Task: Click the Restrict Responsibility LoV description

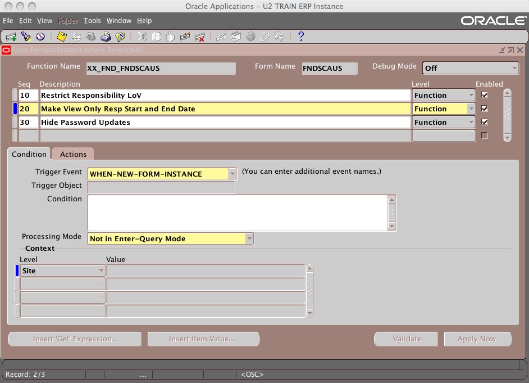Action: point(225,95)
